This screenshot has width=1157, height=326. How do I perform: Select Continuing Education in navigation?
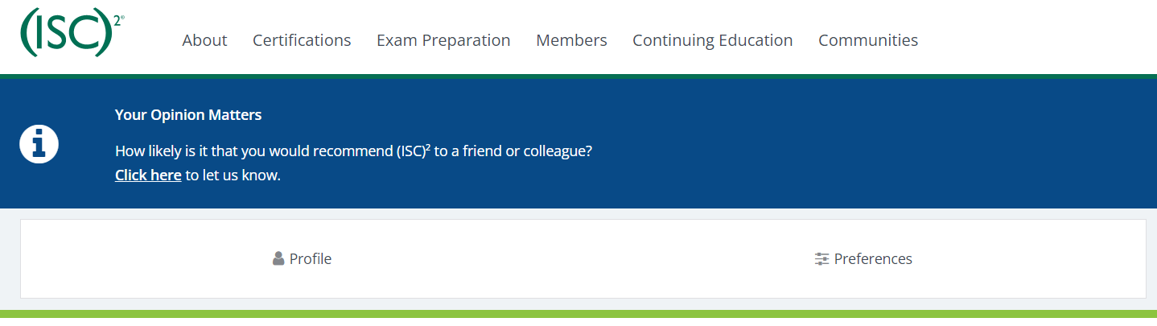point(712,40)
